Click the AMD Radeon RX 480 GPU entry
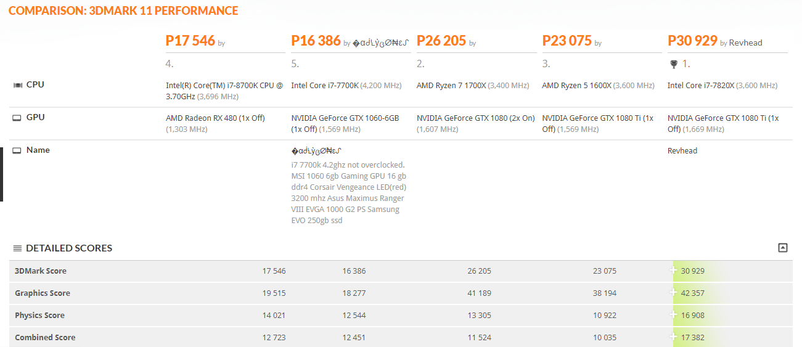Viewport: 802px width, 347px height. pos(215,118)
